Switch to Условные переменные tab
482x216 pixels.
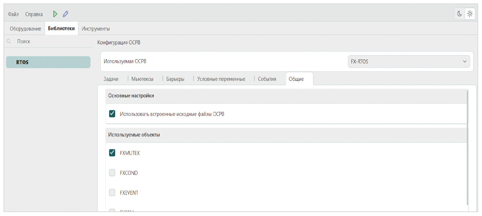point(221,79)
